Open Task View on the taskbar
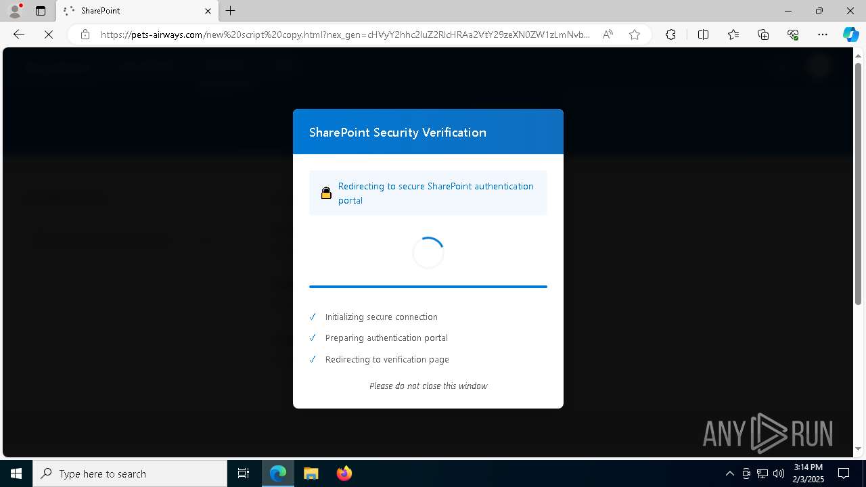866x487 pixels. 244,473
